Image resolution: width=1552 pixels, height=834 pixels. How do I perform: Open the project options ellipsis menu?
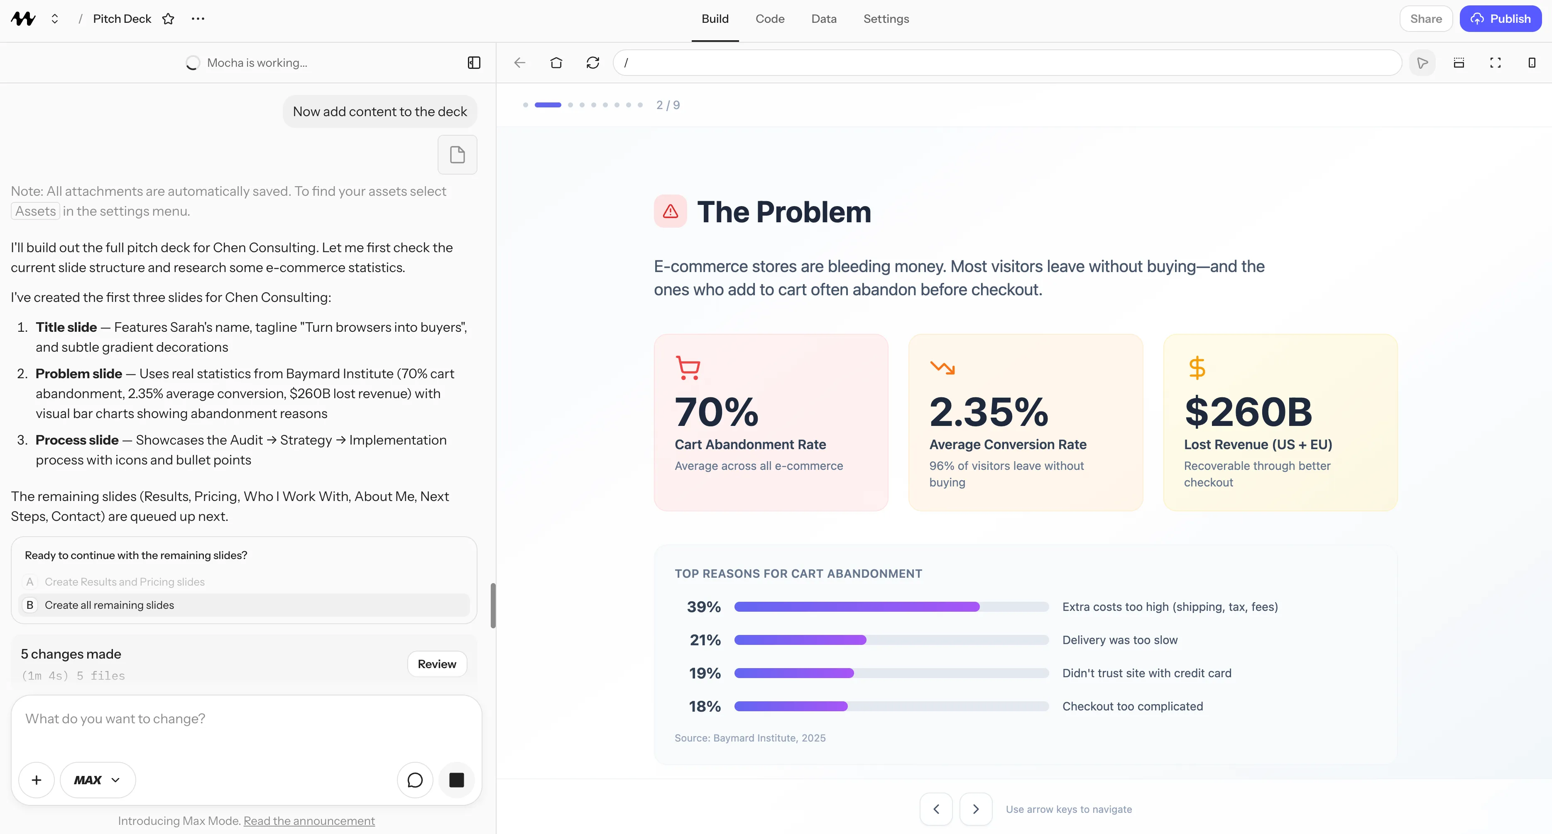[x=197, y=19]
